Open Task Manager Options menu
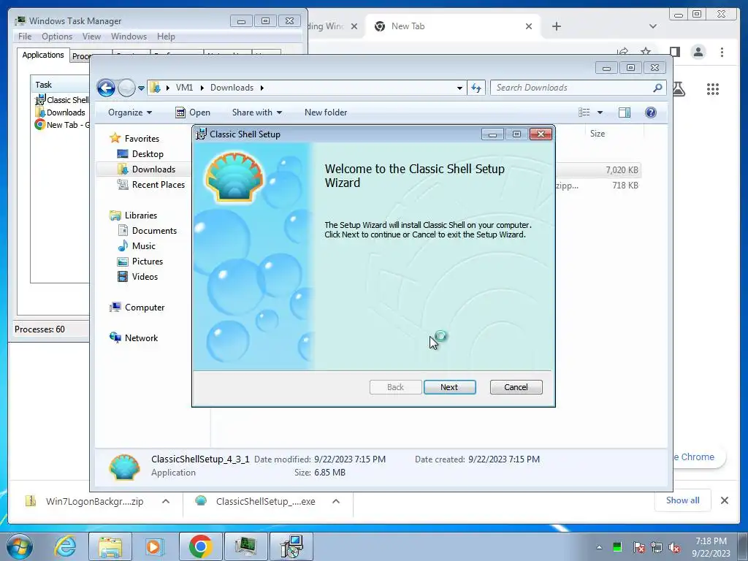 [57, 37]
